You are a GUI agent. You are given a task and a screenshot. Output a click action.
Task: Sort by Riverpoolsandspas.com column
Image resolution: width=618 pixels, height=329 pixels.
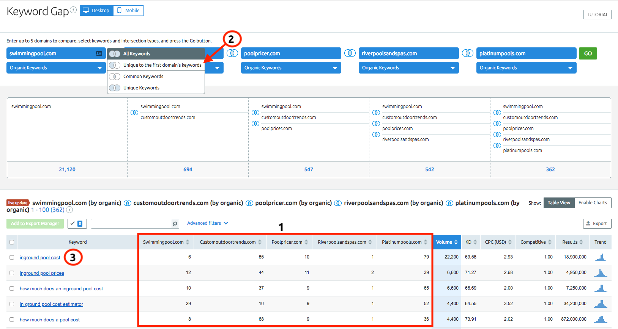[x=345, y=242]
